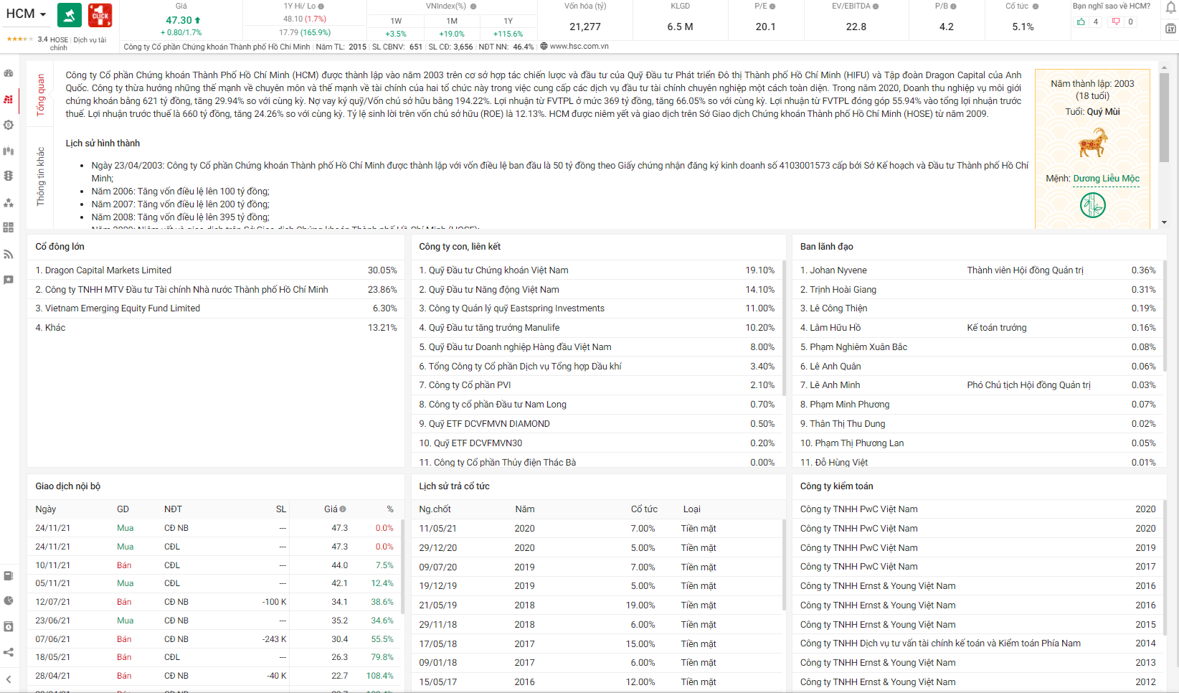Screen dimensions: 1179x693
Task: Open the HCM ticker dropdown
Action: tap(43, 14)
